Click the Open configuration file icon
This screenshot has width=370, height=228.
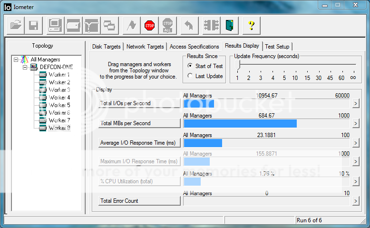(x=16, y=25)
